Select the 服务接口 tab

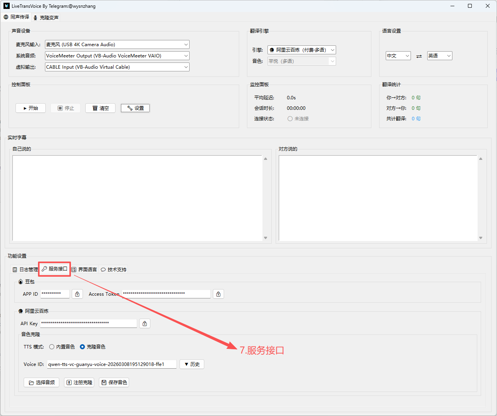click(x=55, y=269)
